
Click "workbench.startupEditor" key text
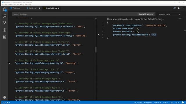click(x=127, y=25)
